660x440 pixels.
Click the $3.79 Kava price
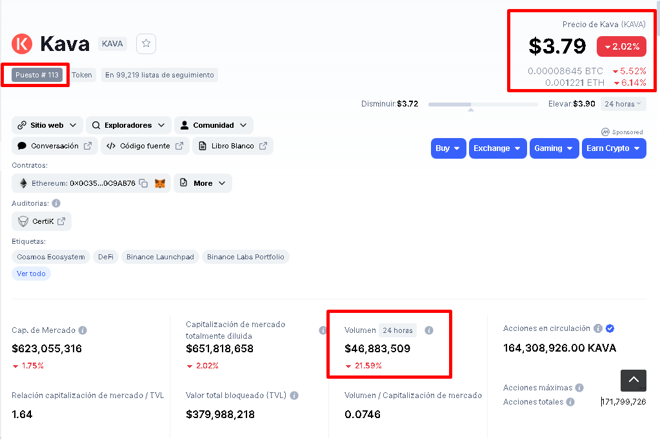click(x=557, y=46)
